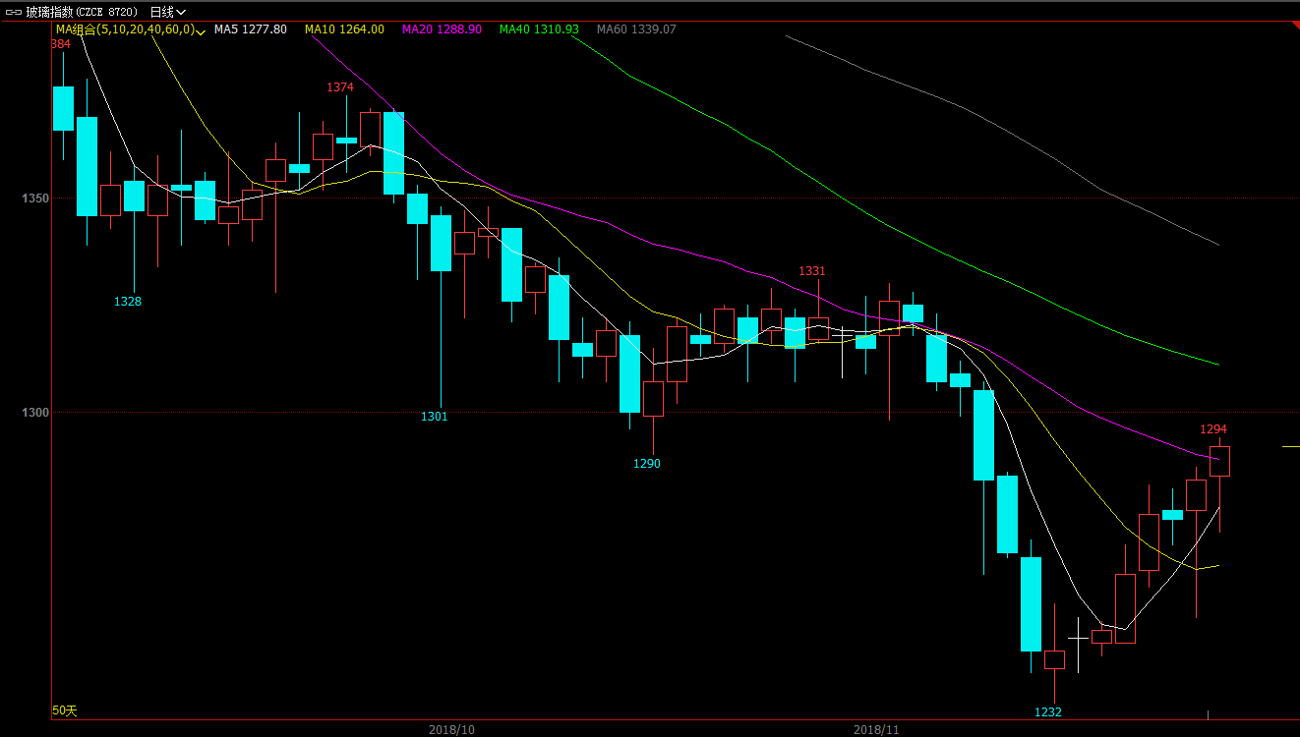Click the 1328 low price annotation
1300x737 pixels.
[128, 302]
